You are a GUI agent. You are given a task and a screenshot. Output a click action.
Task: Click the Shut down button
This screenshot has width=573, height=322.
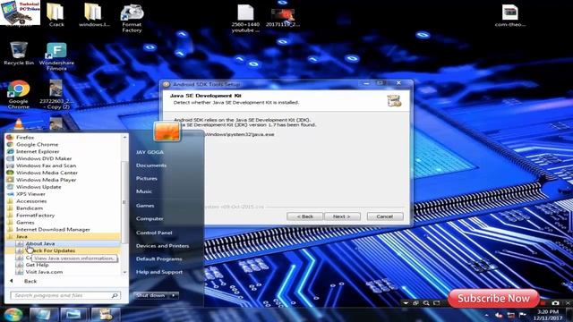tap(150, 295)
